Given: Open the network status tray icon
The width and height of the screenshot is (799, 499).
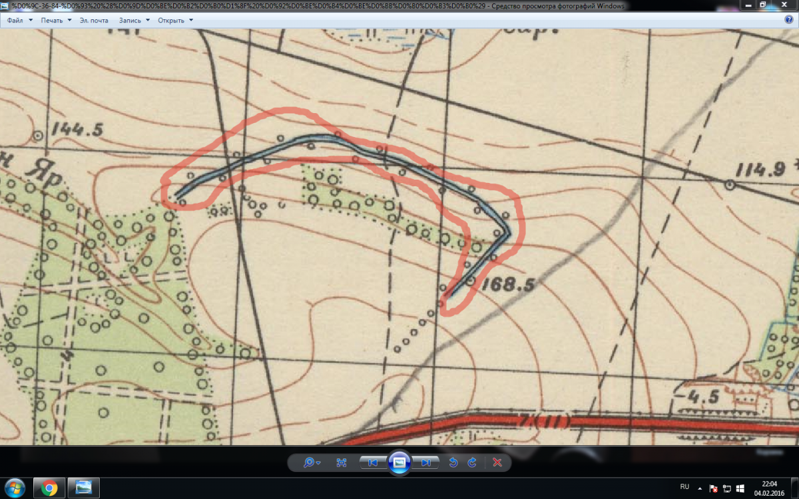Looking at the screenshot, I should coord(726,488).
